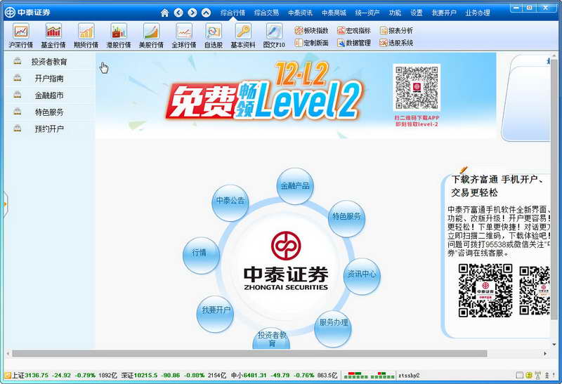Open 美股行情 US stocks icon
This screenshot has height=384, width=562.
point(151,36)
